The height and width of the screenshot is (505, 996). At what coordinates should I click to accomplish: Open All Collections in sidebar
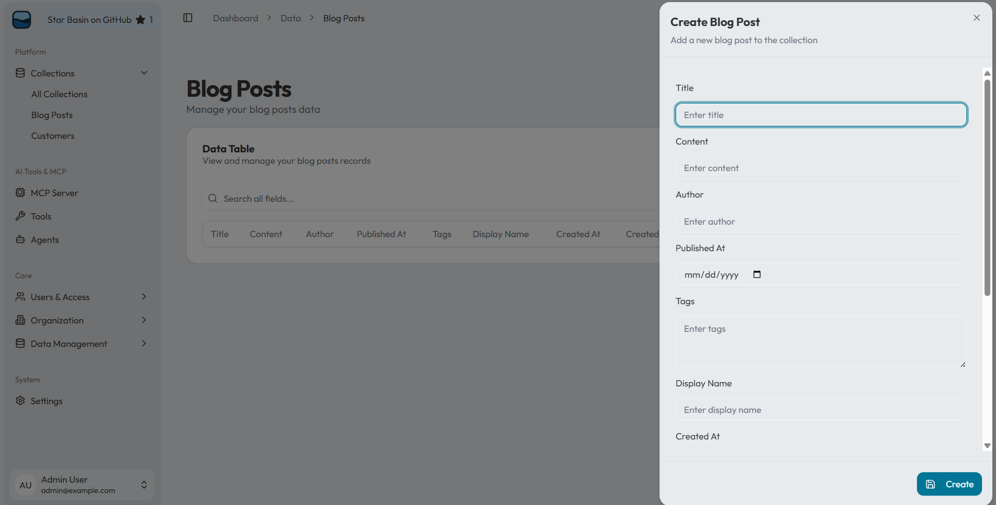click(x=59, y=94)
